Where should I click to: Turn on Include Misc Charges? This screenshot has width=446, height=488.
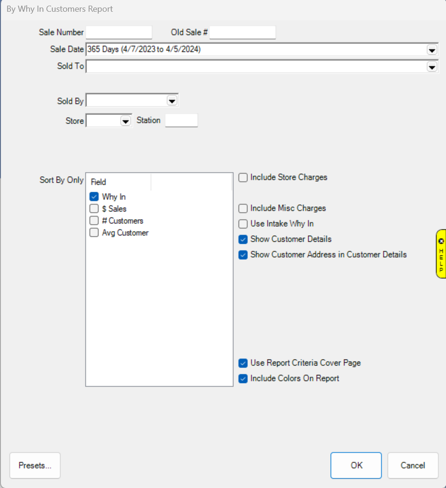[243, 209]
